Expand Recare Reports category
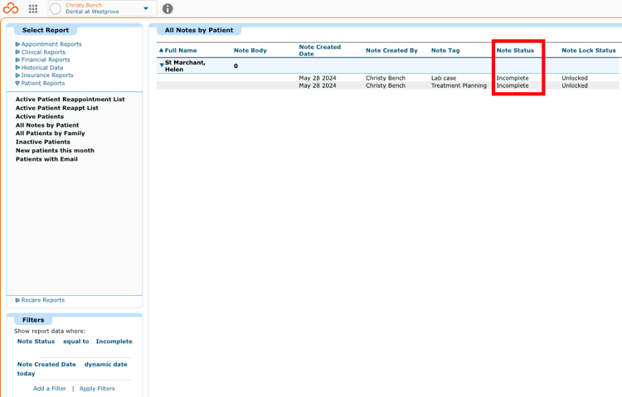The image size is (622, 397). [x=40, y=300]
